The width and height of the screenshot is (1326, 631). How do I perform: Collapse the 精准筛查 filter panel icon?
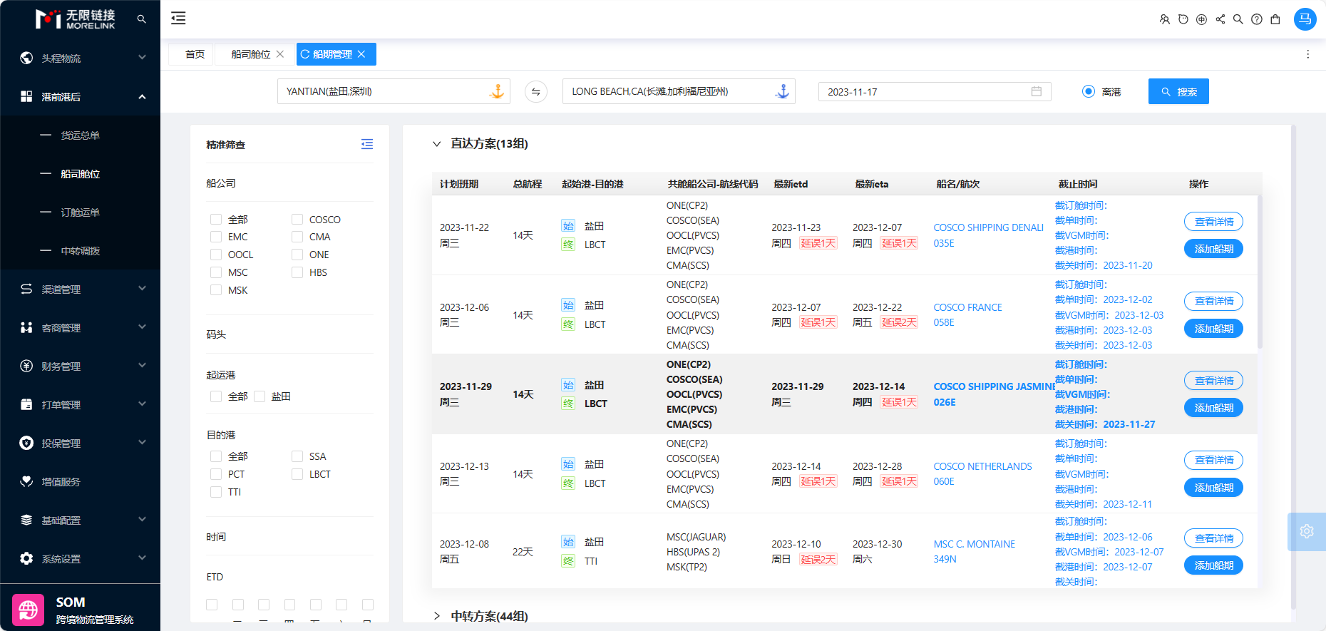tap(367, 144)
